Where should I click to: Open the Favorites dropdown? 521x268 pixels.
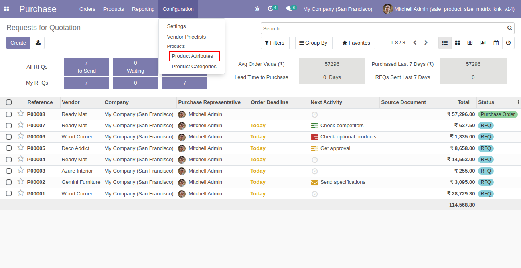[x=357, y=43]
